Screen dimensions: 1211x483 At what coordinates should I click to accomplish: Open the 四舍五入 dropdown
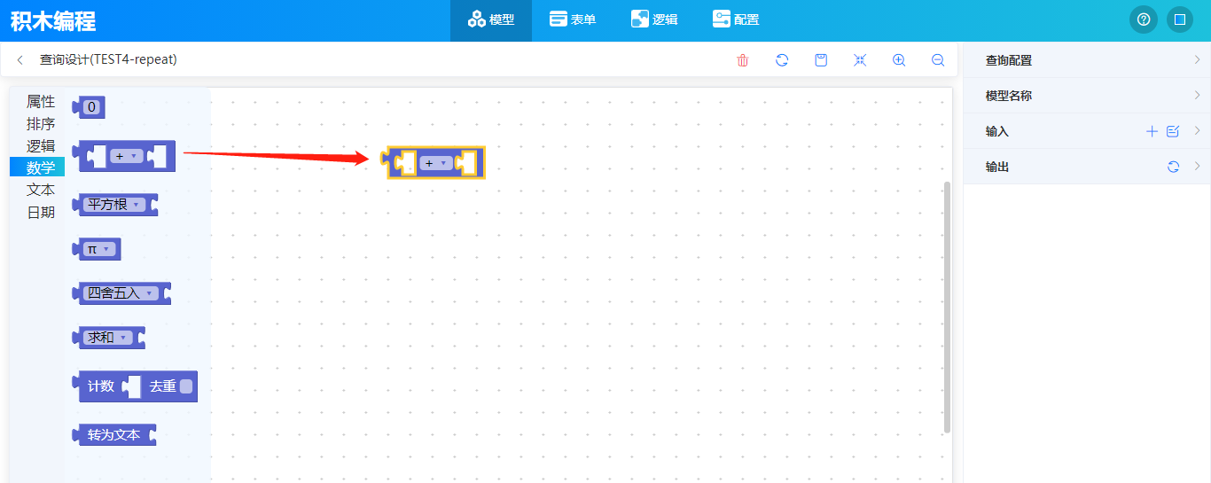[x=121, y=293]
